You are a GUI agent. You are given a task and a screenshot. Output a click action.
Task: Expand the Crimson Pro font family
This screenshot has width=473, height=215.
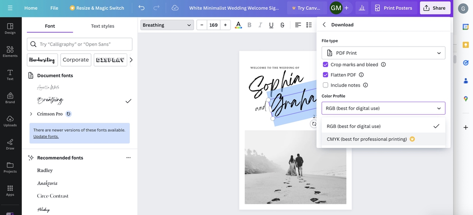[31, 114]
